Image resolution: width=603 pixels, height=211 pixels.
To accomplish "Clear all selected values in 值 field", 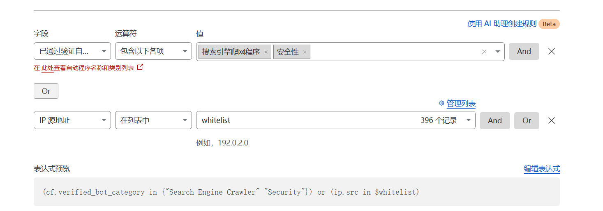I will 484,52.
